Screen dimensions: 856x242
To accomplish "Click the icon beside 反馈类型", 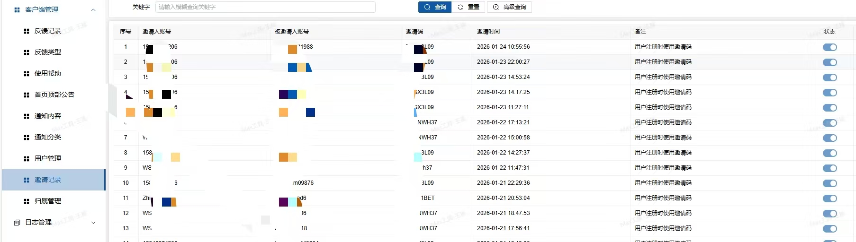I will coord(27,52).
